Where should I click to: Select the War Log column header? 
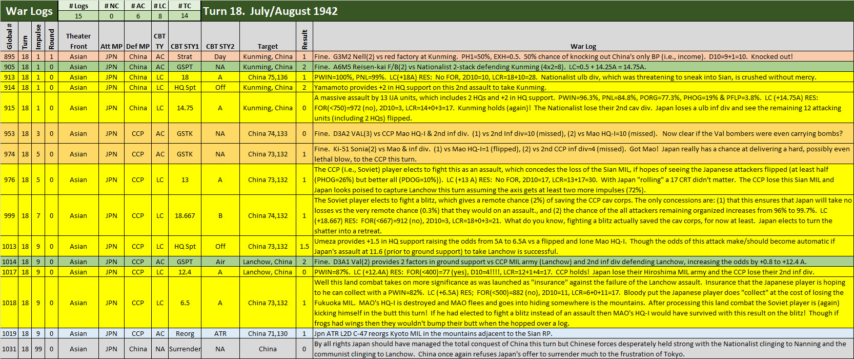583,46
